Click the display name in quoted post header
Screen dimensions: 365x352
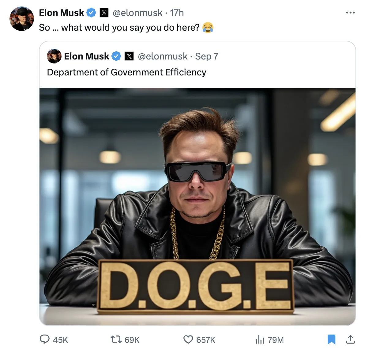86,56
